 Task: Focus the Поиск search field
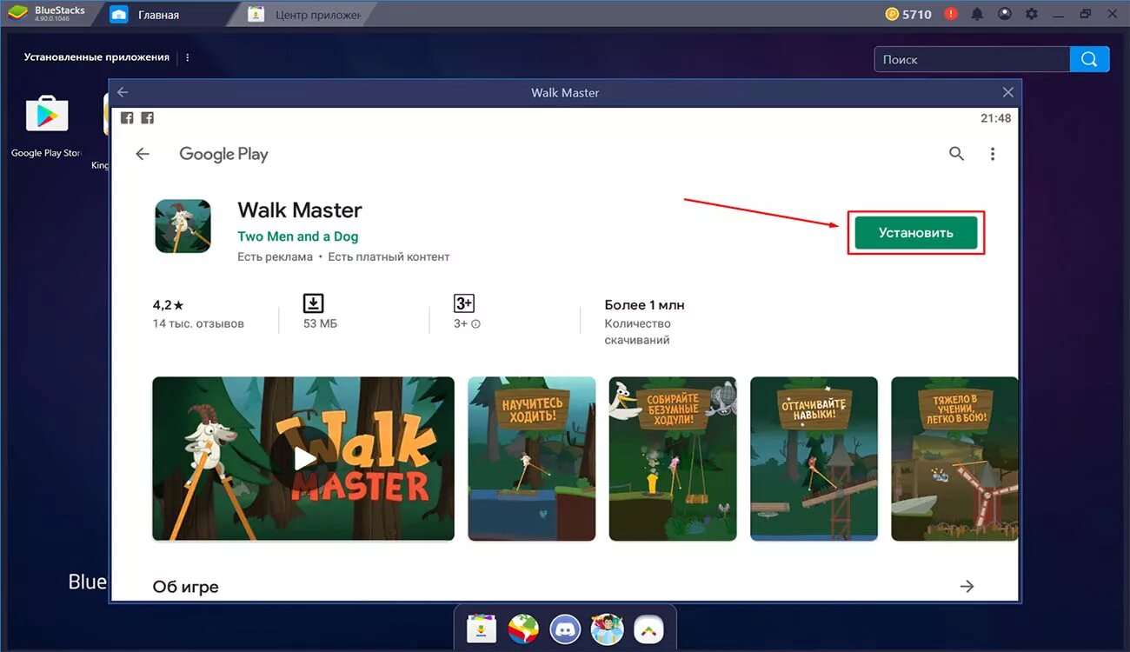972,59
